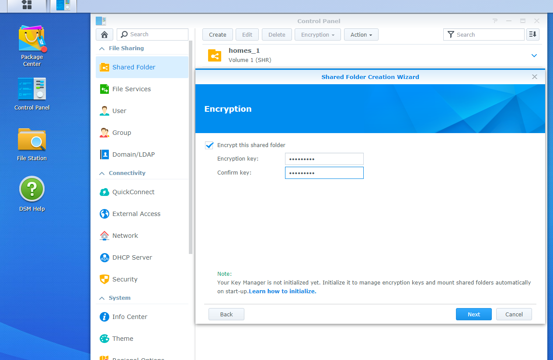Collapse the File Sharing section
Viewport: 553px width, 360px height.
coord(102,48)
